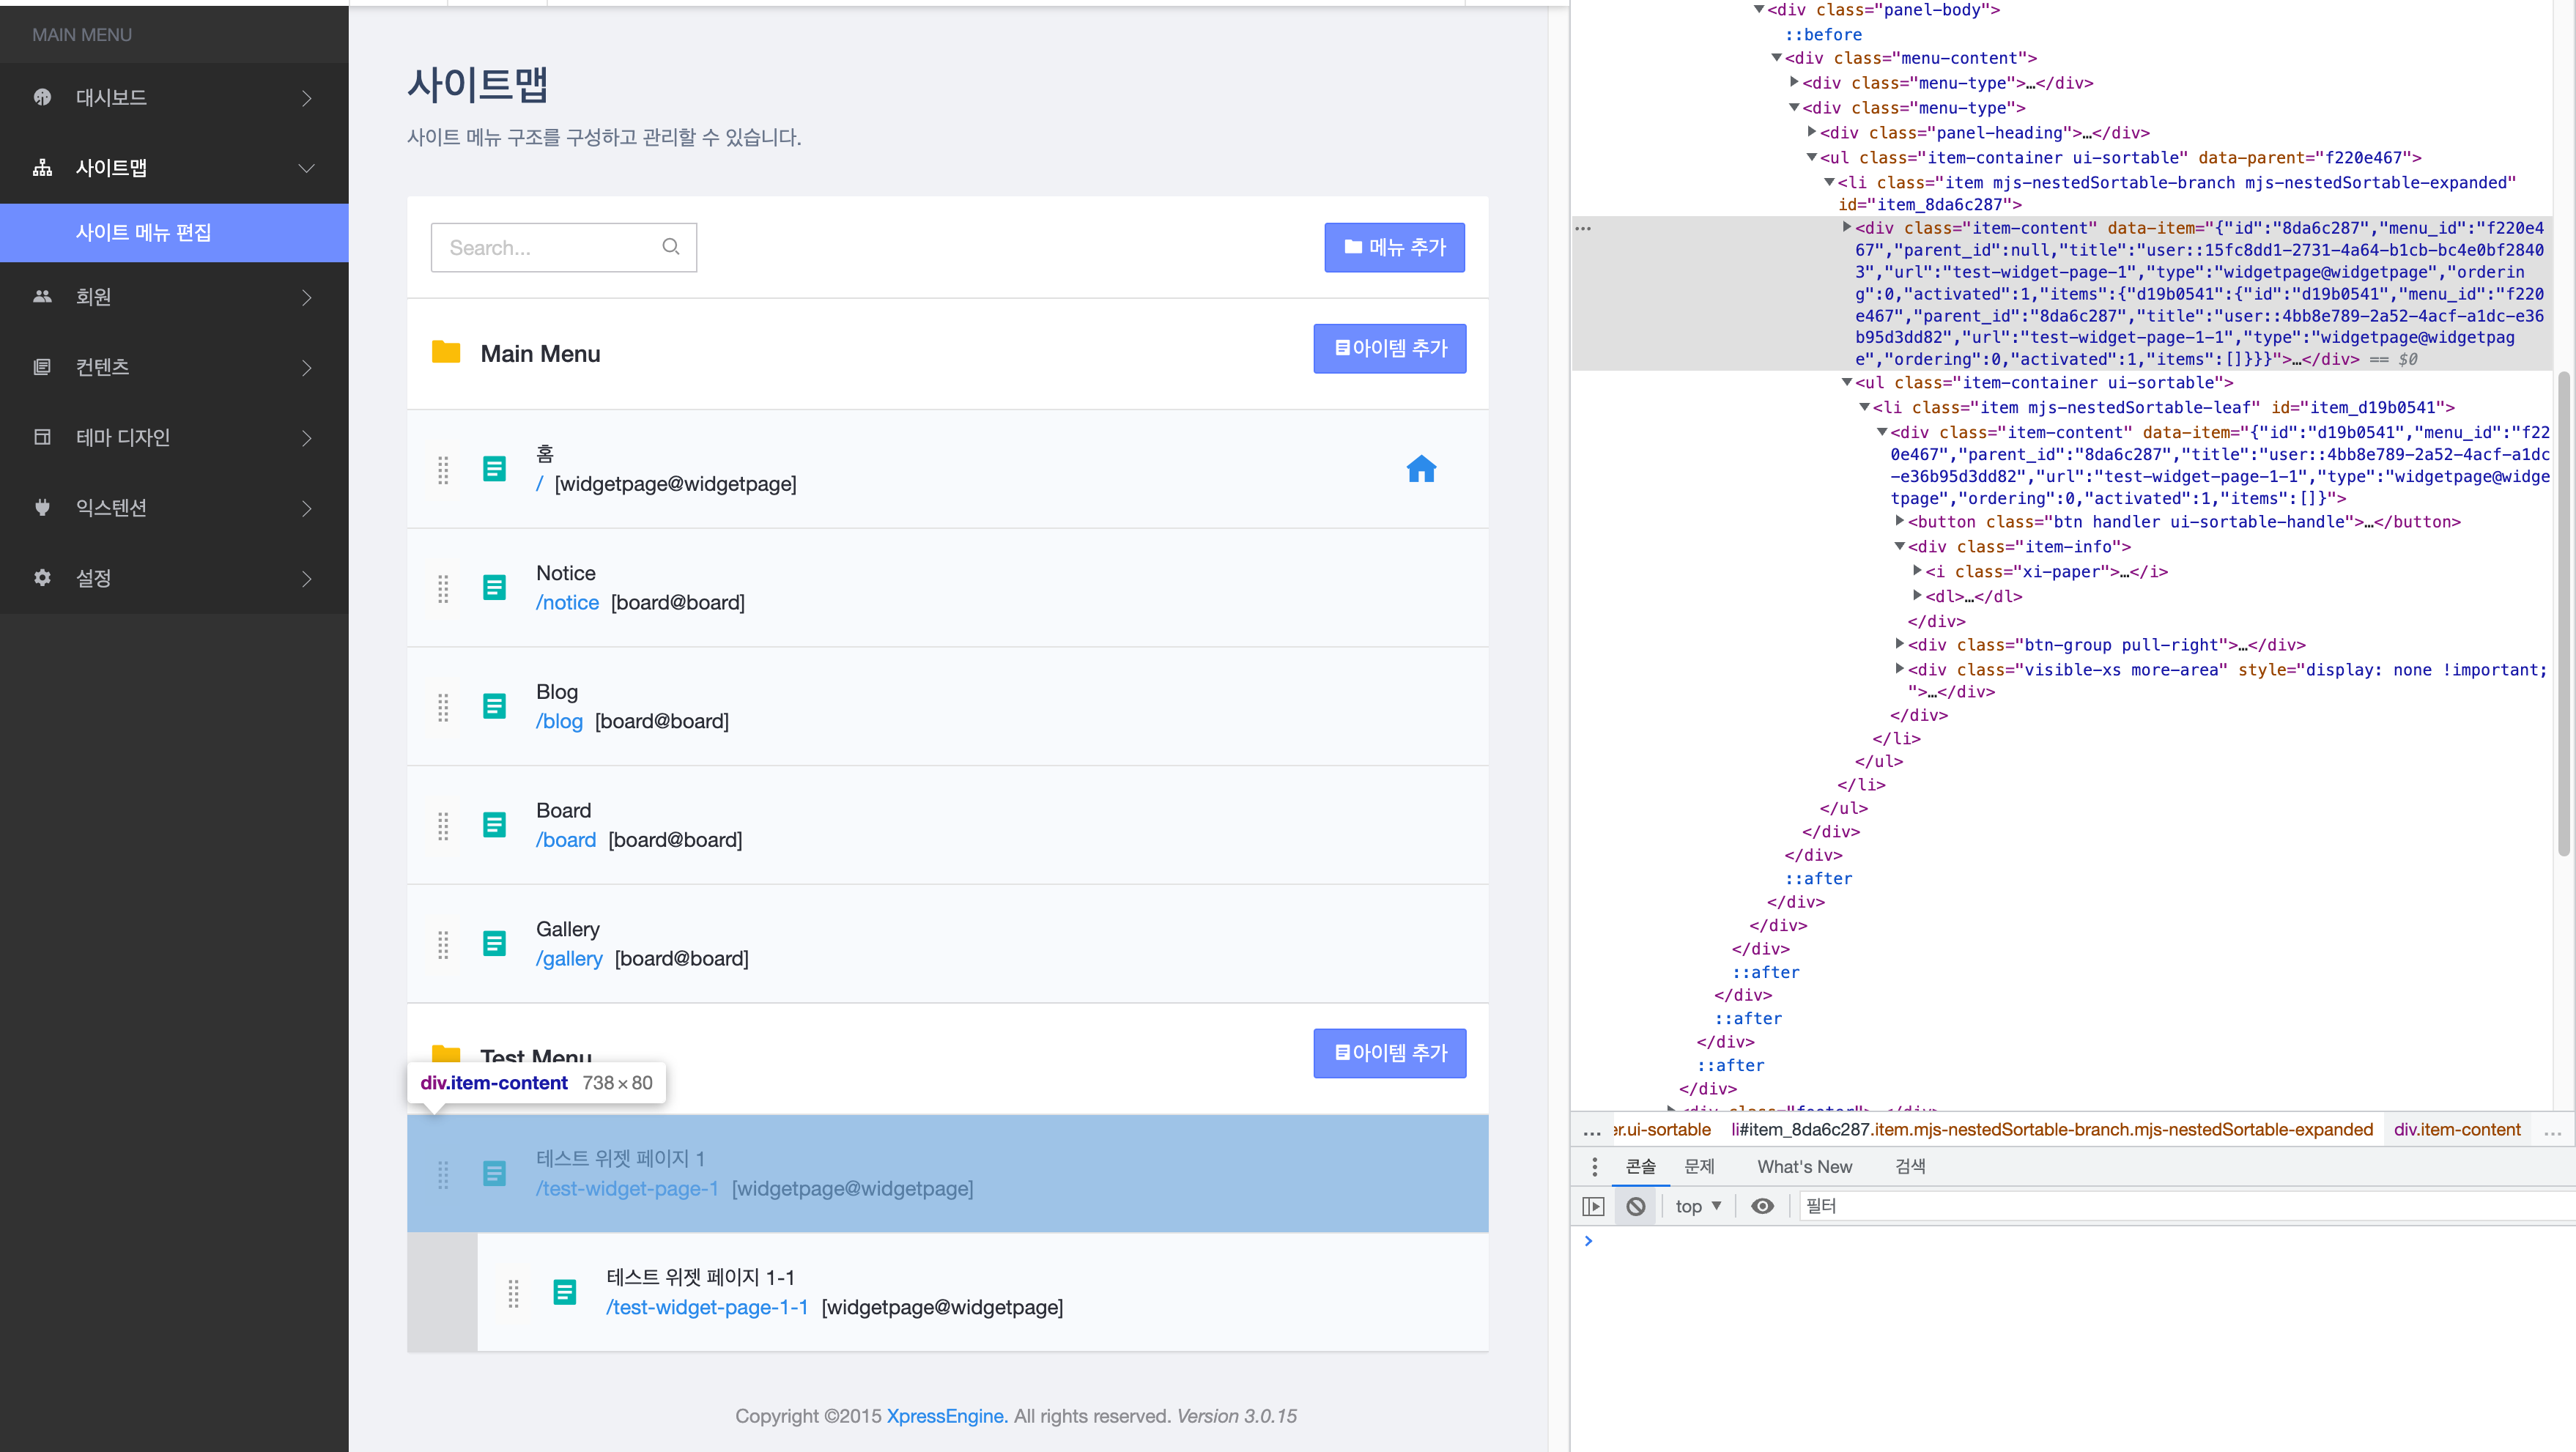Click the clear console icon in DevTools
The width and height of the screenshot is (2576, 1452).
(1636, 1206)
